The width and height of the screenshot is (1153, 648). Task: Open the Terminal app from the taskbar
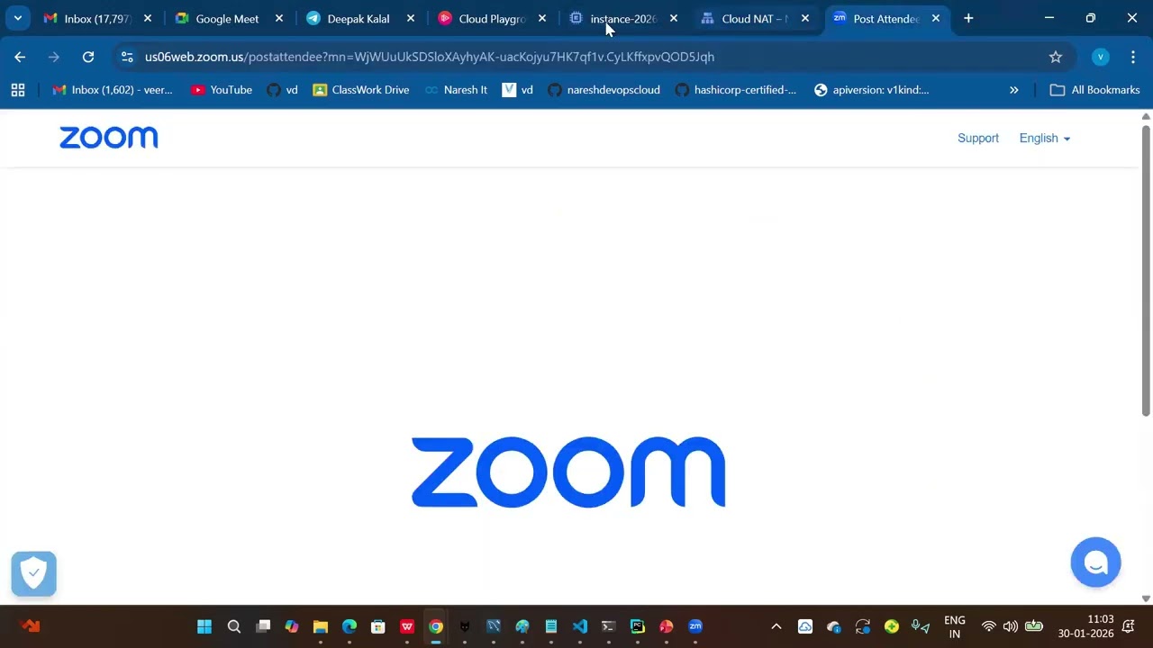(609, 626)
